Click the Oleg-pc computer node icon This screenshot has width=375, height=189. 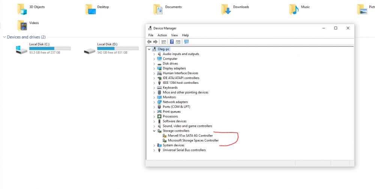tap(154, 49)
